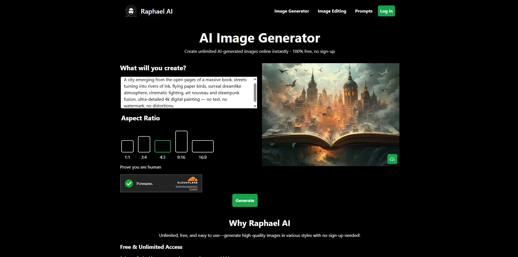Click the prompt box scrollbar thumb
Image resolution: width=518 pixels, height=257 pixels.
[x=255, y=92]
